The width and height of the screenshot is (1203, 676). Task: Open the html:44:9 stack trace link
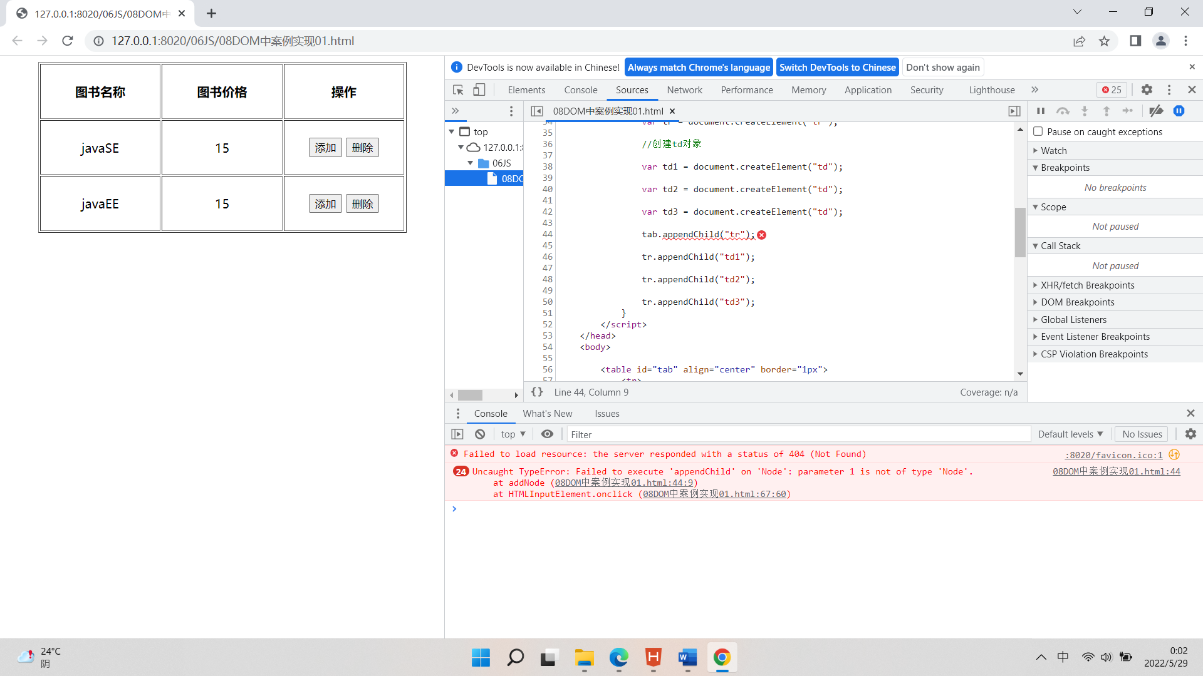pos(624,483)
